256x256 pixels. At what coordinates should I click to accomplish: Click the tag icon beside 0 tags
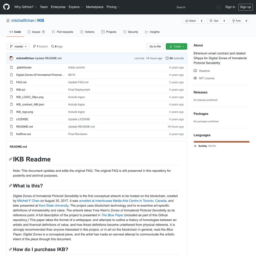coord(52,47)
